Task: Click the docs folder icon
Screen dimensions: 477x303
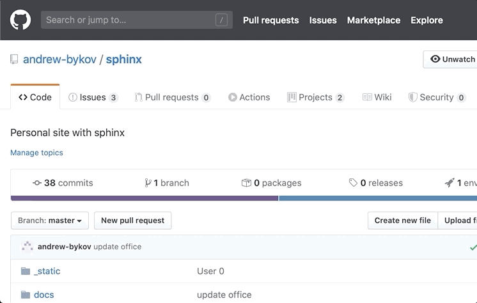Action: coord(26,295)
